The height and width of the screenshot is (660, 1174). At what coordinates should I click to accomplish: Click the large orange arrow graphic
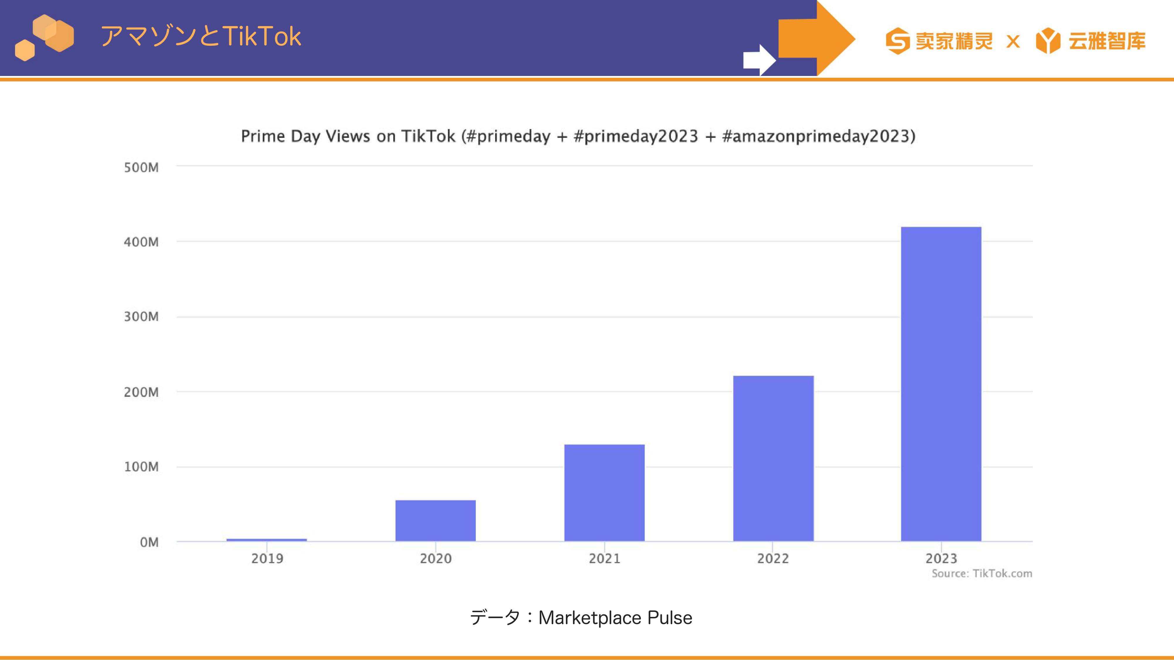(817, 38)
